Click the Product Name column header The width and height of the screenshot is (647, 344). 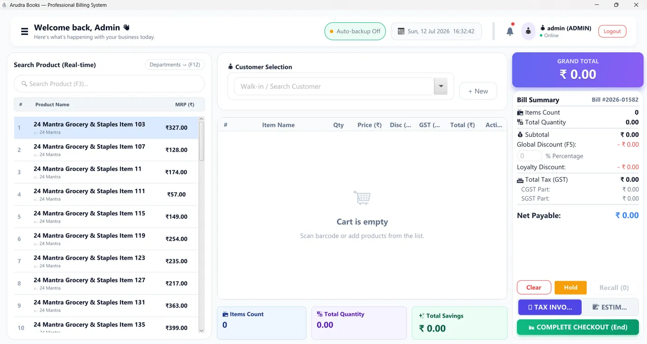(x=52, y=104)
